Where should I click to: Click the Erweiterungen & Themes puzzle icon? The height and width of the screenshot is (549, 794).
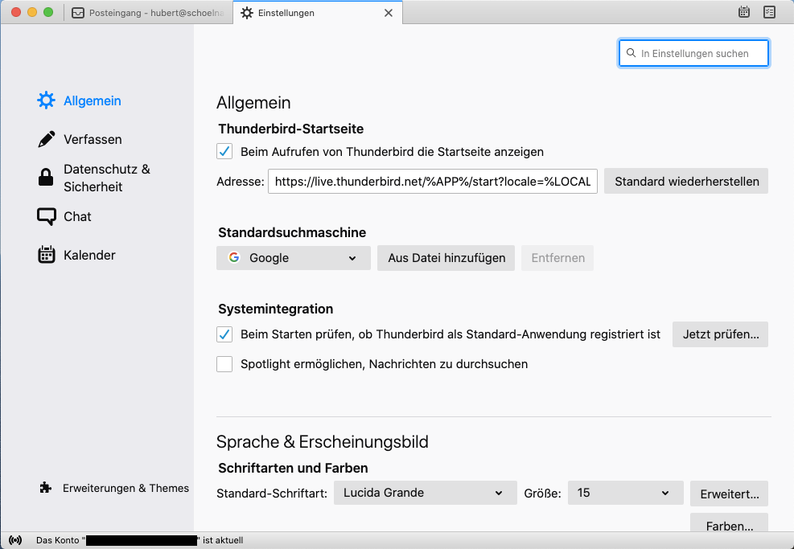pos(46,488)
